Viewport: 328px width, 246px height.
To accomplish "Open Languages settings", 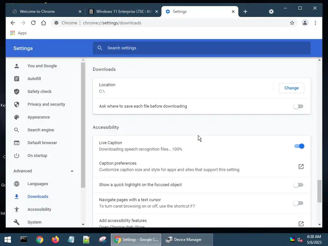I will tap(38, 184).
